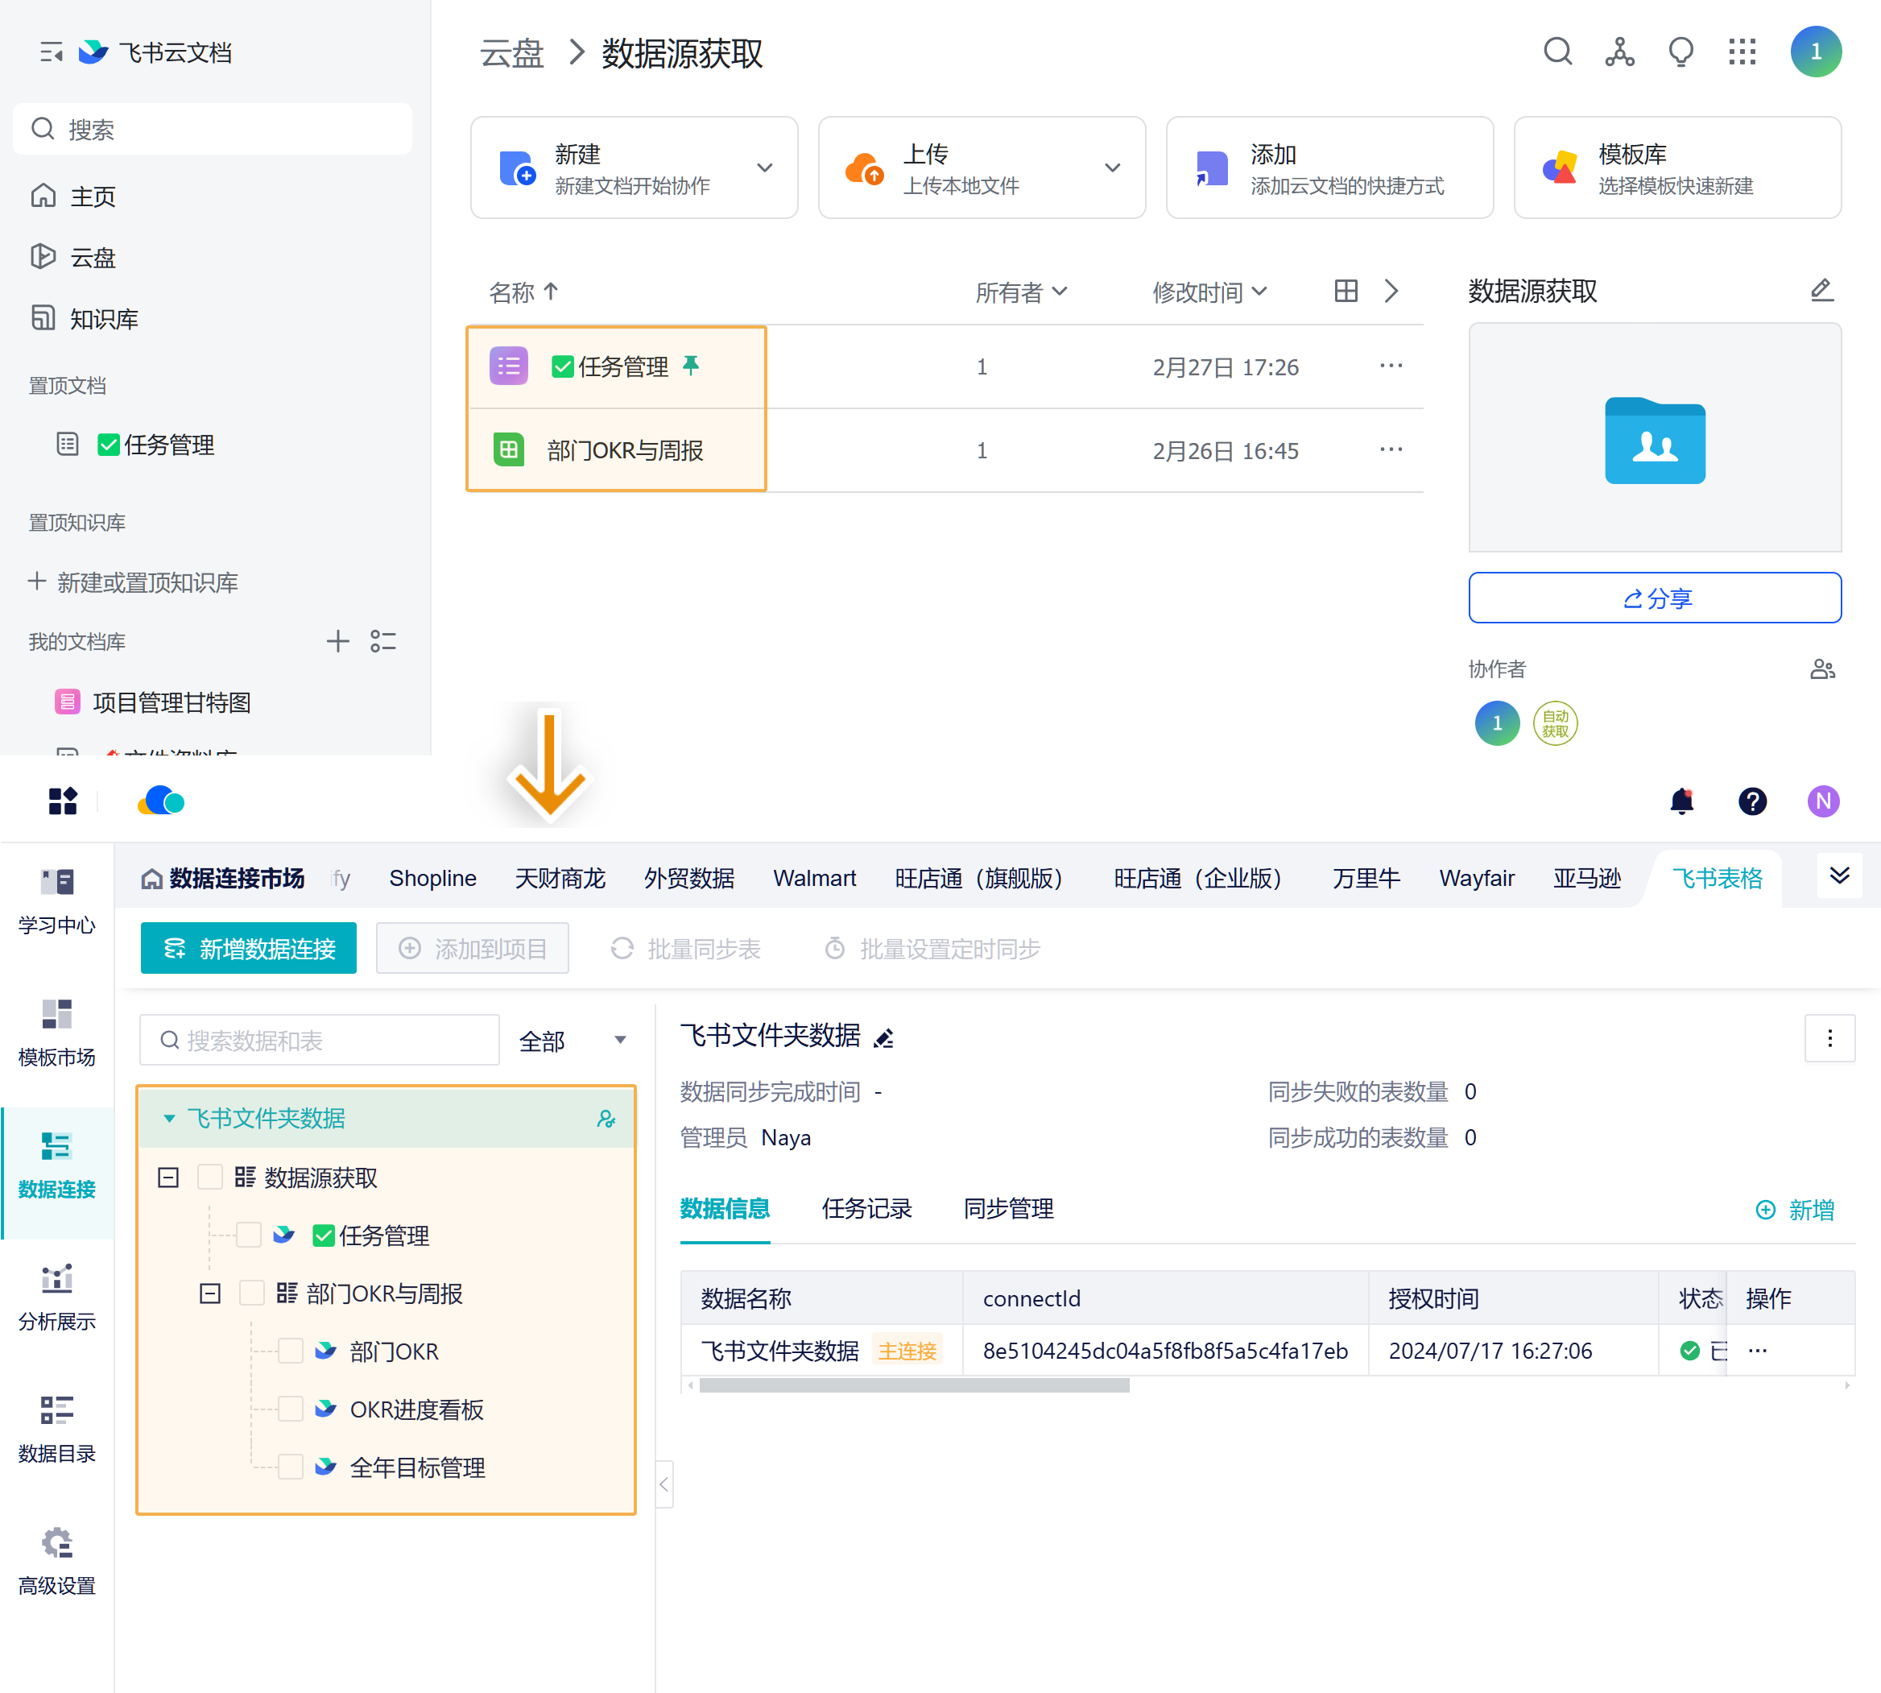Switch to the 飞书表格 connector tab

point(1717,878)
